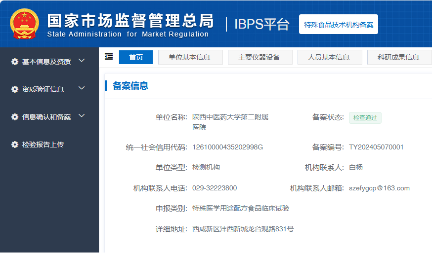Switch to the 首页 tab
Screen dimensions: 432x253
136,57
